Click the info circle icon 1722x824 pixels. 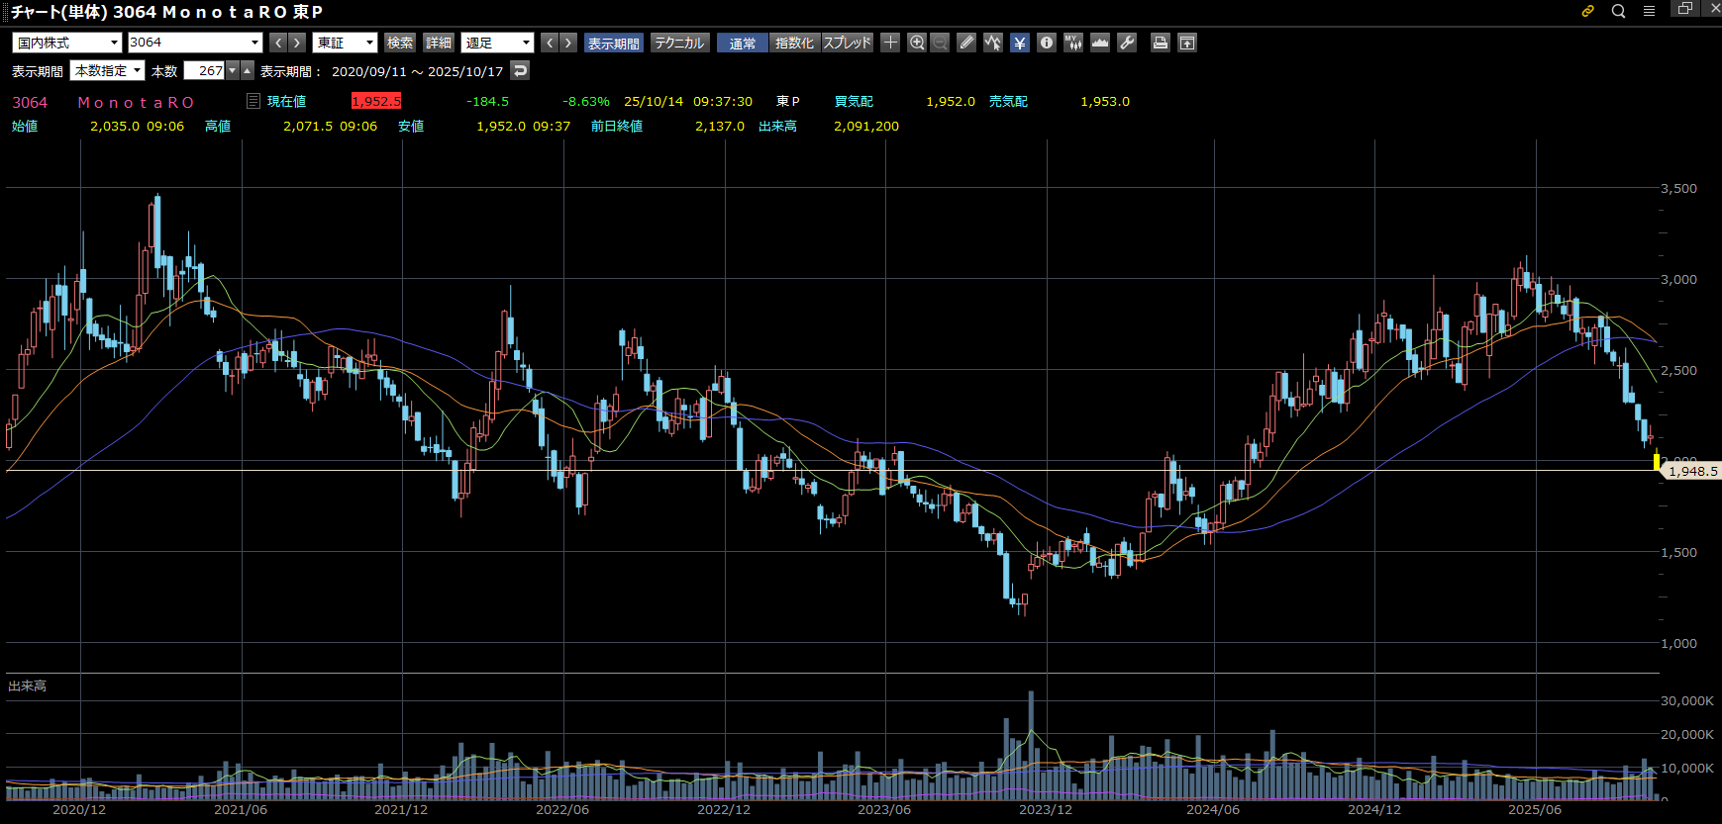[1047, 43]
